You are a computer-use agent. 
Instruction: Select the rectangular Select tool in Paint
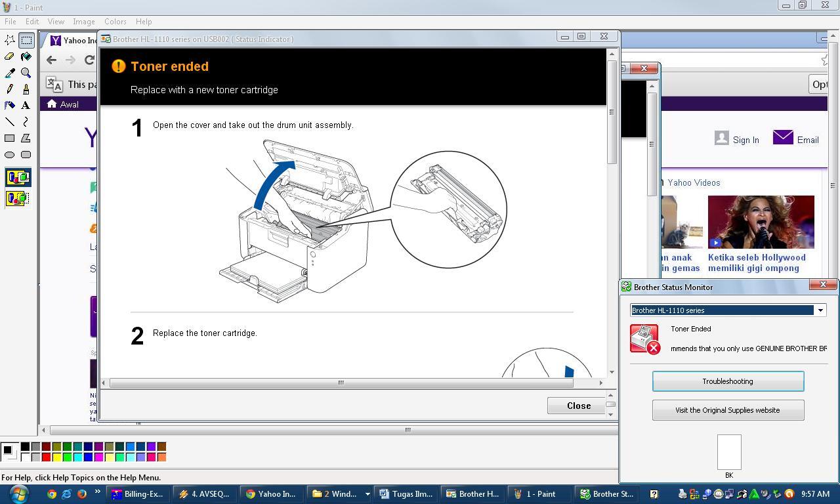coord(26,40)
